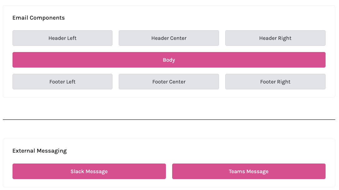Image resolution: width=339 pixels, height=190 pixels.
Task: Choose the Footer Right component
Action: pos(275,82)
